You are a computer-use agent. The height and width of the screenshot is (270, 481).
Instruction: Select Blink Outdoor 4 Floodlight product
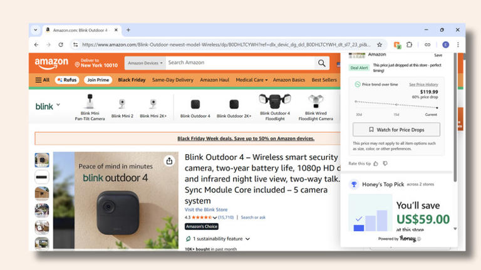click(275, 107)
